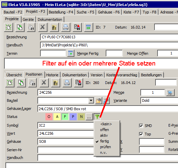This screenshot has height=168, width=178.
Task: Expand the Bauteil dropdown arrow
Action: coord(91,100)
